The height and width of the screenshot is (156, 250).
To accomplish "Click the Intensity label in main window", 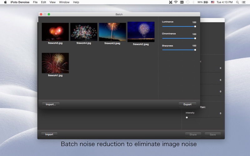I will point(190,113).
